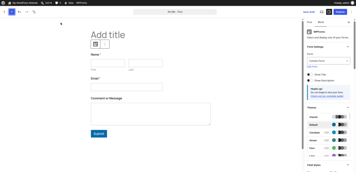Open My WordPress Website home link
356x172 pixels.
click(23, 3)
